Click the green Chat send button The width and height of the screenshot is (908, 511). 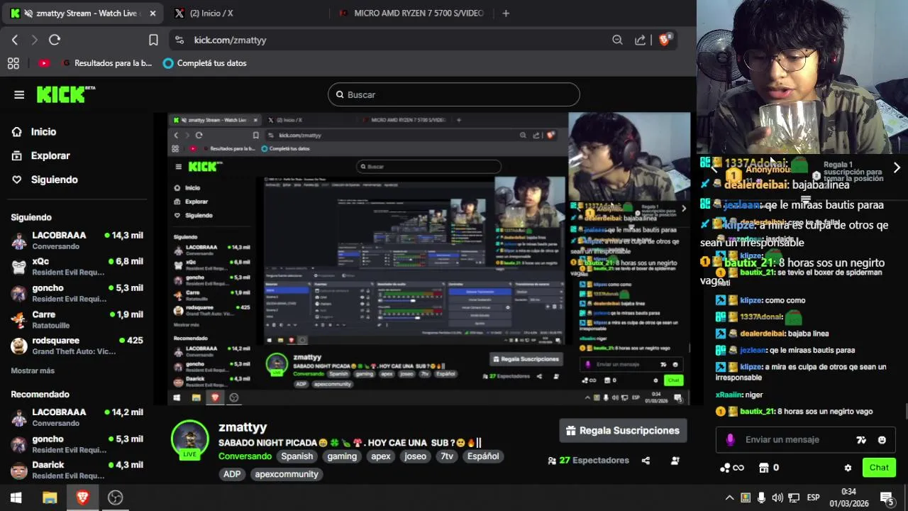879,468
